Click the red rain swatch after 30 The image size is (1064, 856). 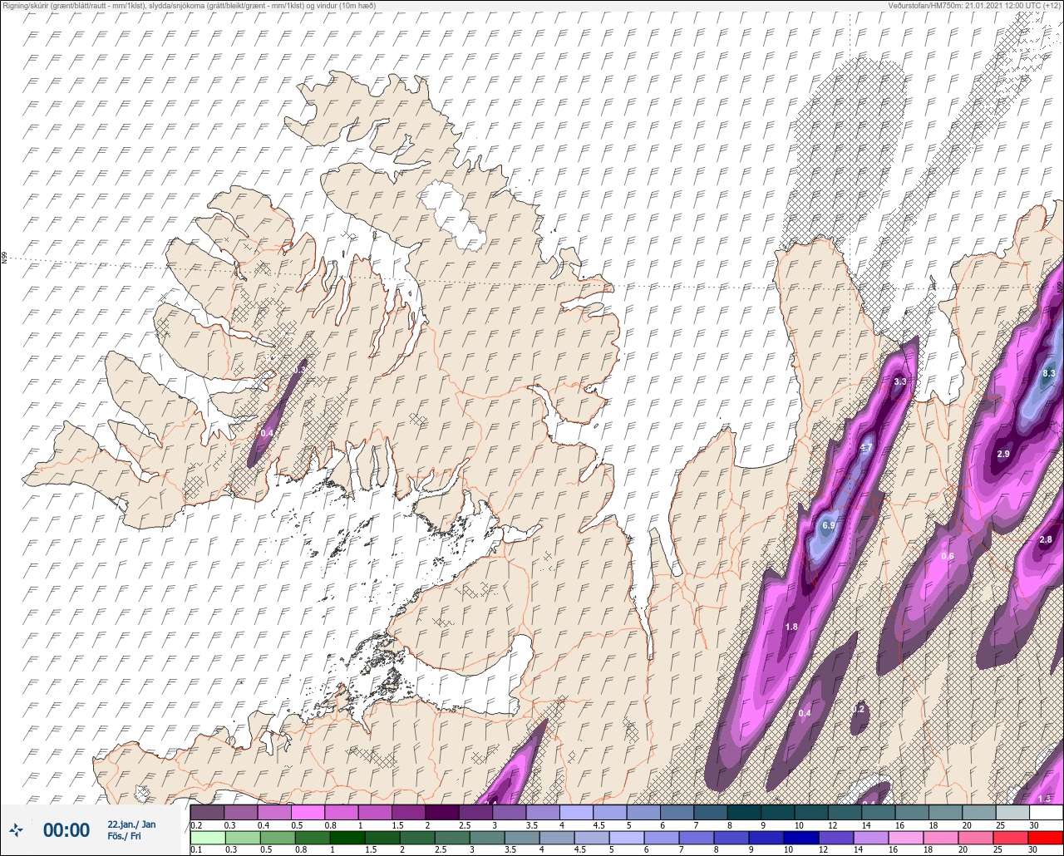pos(1046,838)
